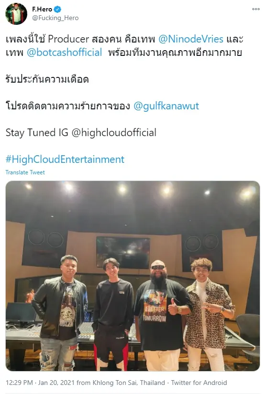Open the @botcashofficial mention

click(x=64, y=52)
